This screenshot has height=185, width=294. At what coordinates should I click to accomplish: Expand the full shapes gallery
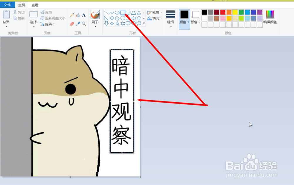(x=144, y=24)
